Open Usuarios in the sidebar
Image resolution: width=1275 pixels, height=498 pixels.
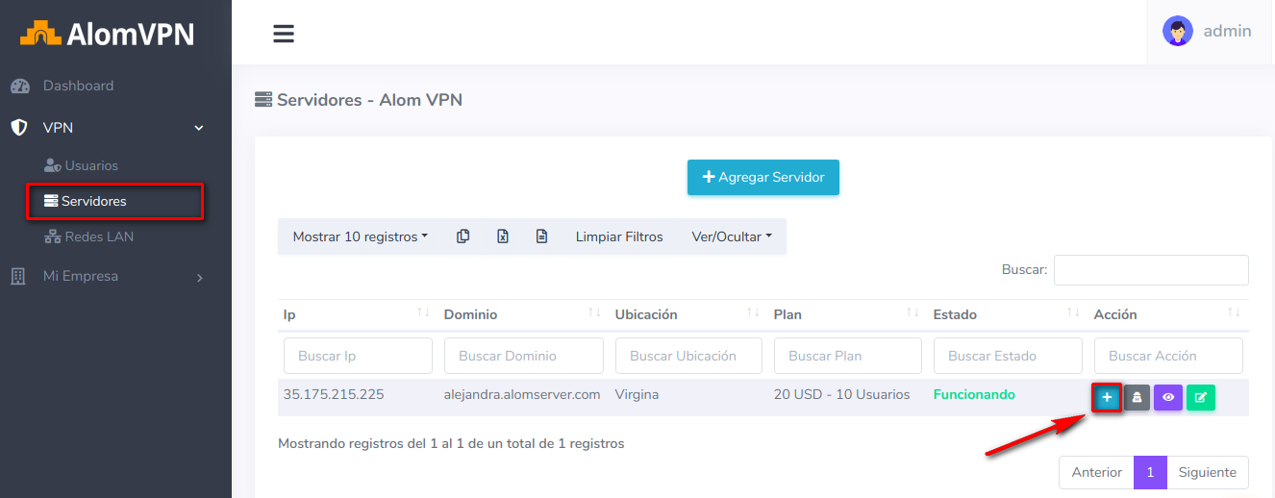(91, 165)
